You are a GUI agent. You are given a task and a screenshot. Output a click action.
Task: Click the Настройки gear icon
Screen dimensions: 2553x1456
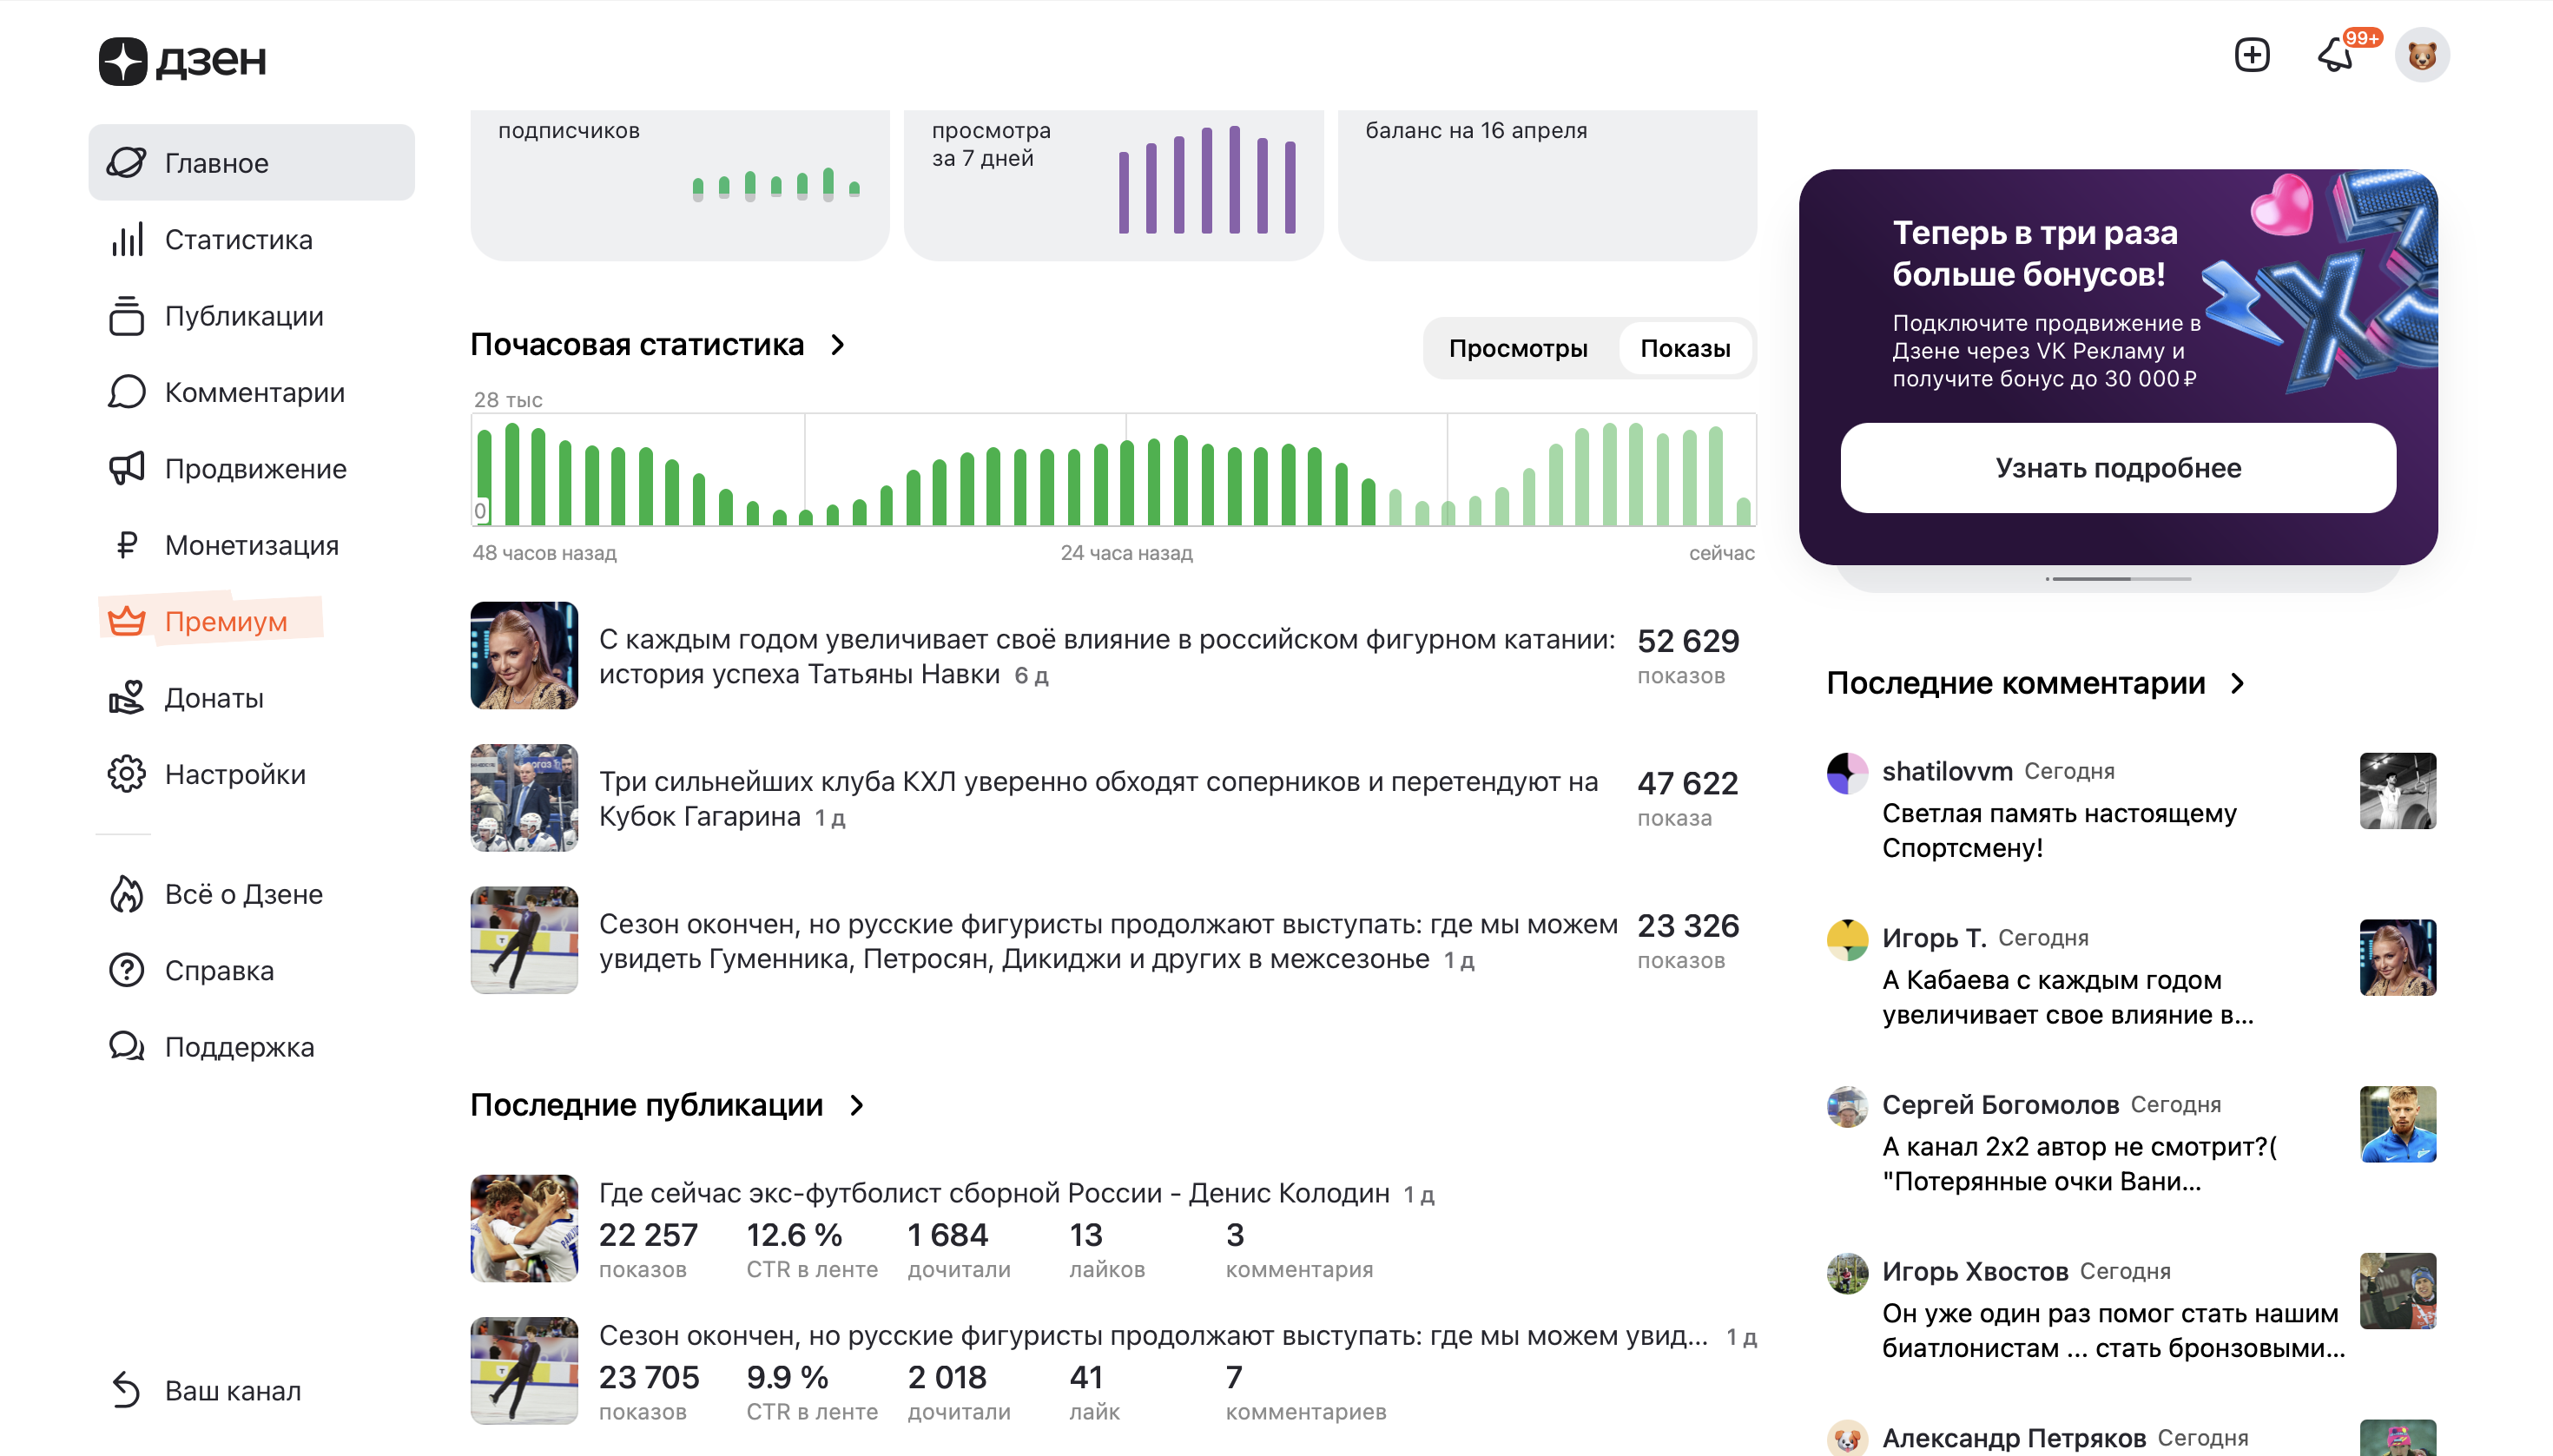click(x=127, y=774)
